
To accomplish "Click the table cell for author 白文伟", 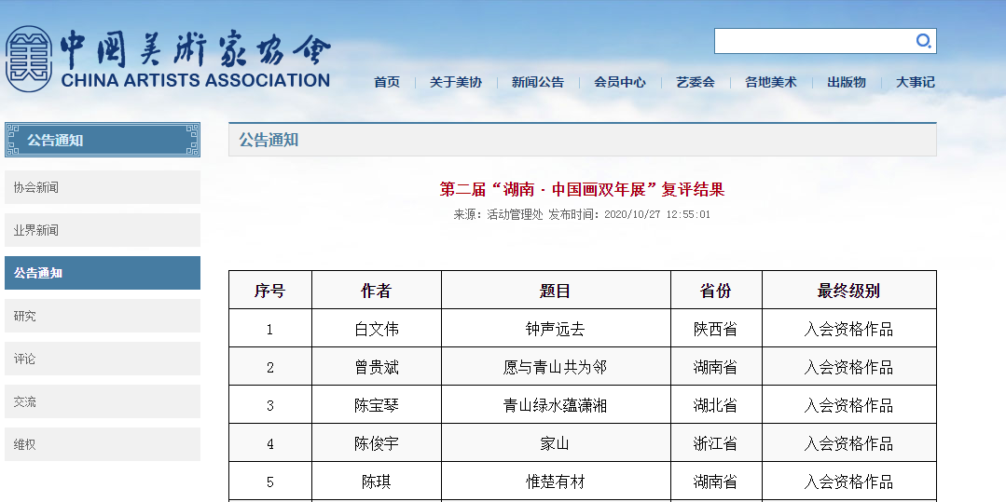I will point(377,329).
